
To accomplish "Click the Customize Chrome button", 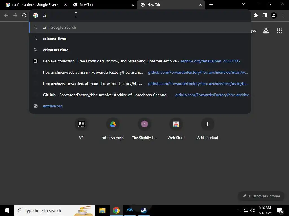I will [261, 196].
